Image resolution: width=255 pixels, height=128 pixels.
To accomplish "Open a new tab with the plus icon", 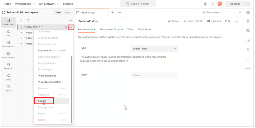I will pyautogui.click(x=113, y=12).
